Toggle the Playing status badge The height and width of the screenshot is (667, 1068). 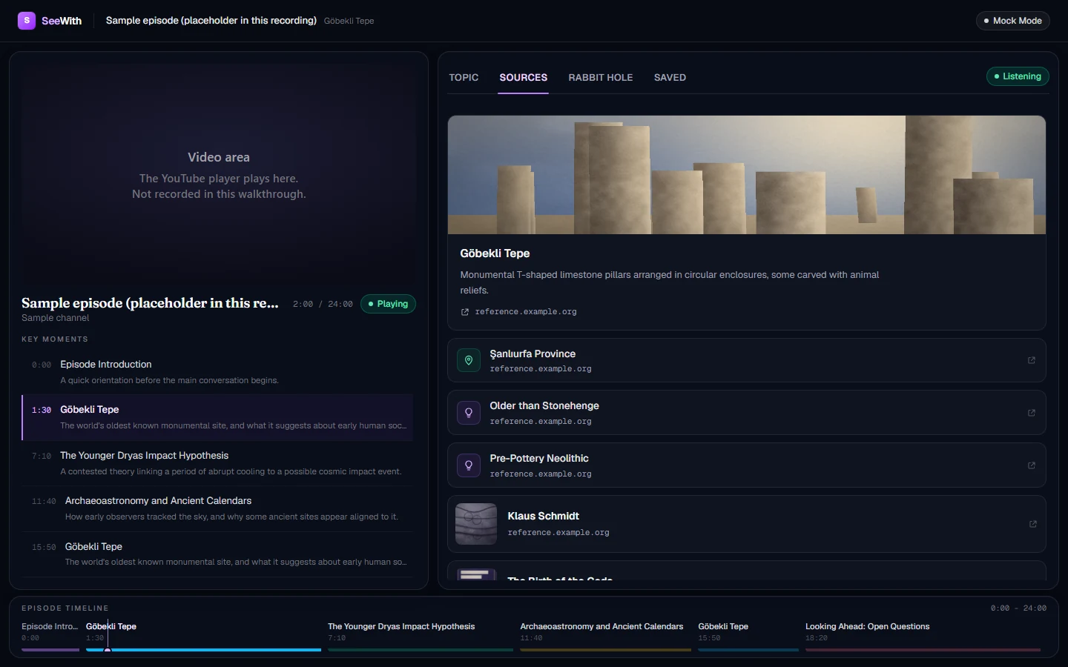(388, 304)
